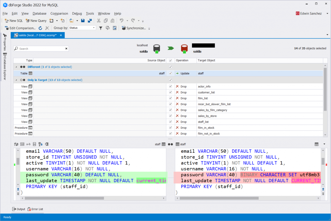
Task: Click the icon right of the new-item dropdown arrow
Action: [x=62, y=21]
